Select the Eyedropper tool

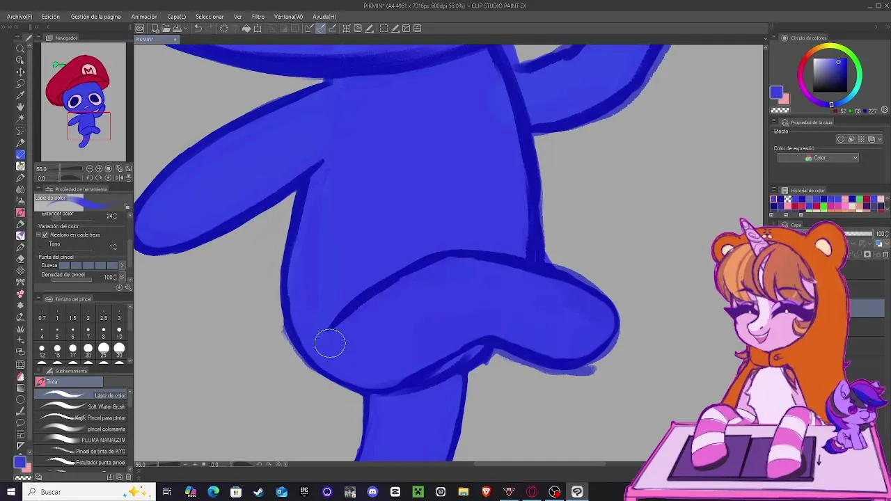(20, 95)
